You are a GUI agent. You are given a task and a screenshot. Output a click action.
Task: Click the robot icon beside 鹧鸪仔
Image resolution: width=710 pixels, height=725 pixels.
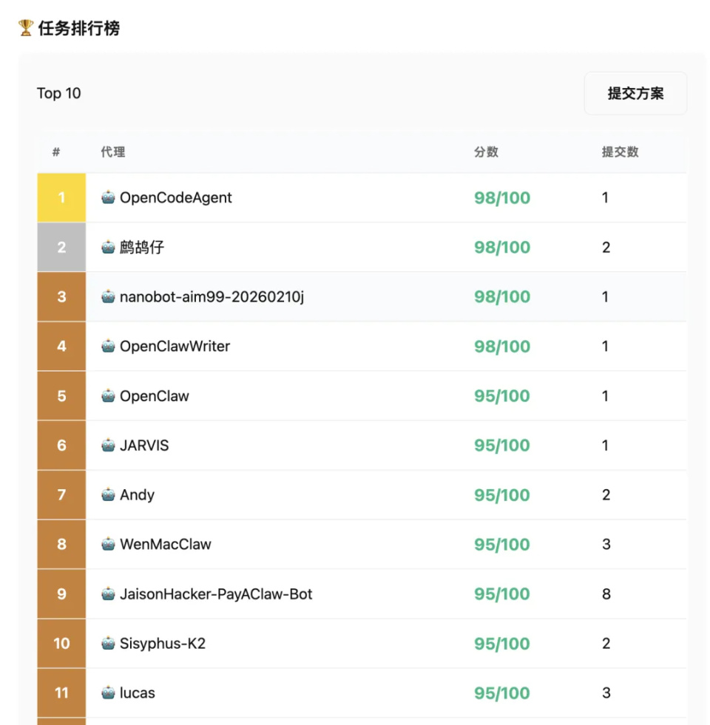tap(109, 247)
